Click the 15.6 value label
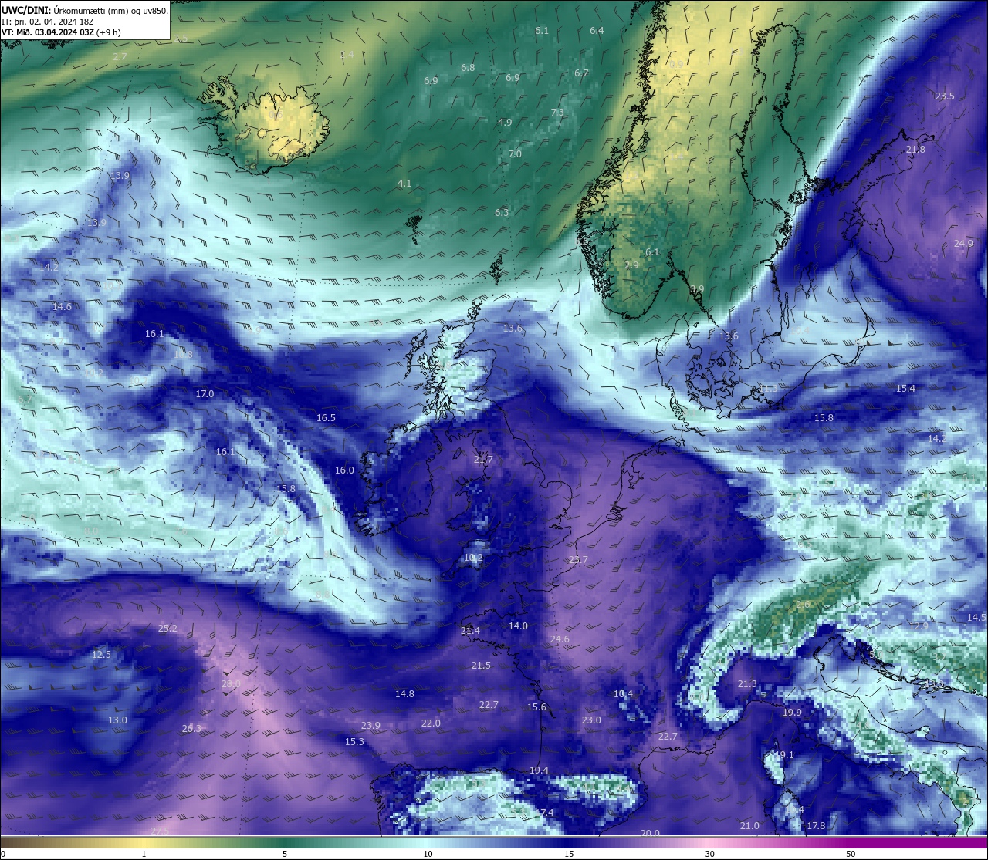The image size is (988, 860). click(x=536, y=707)
